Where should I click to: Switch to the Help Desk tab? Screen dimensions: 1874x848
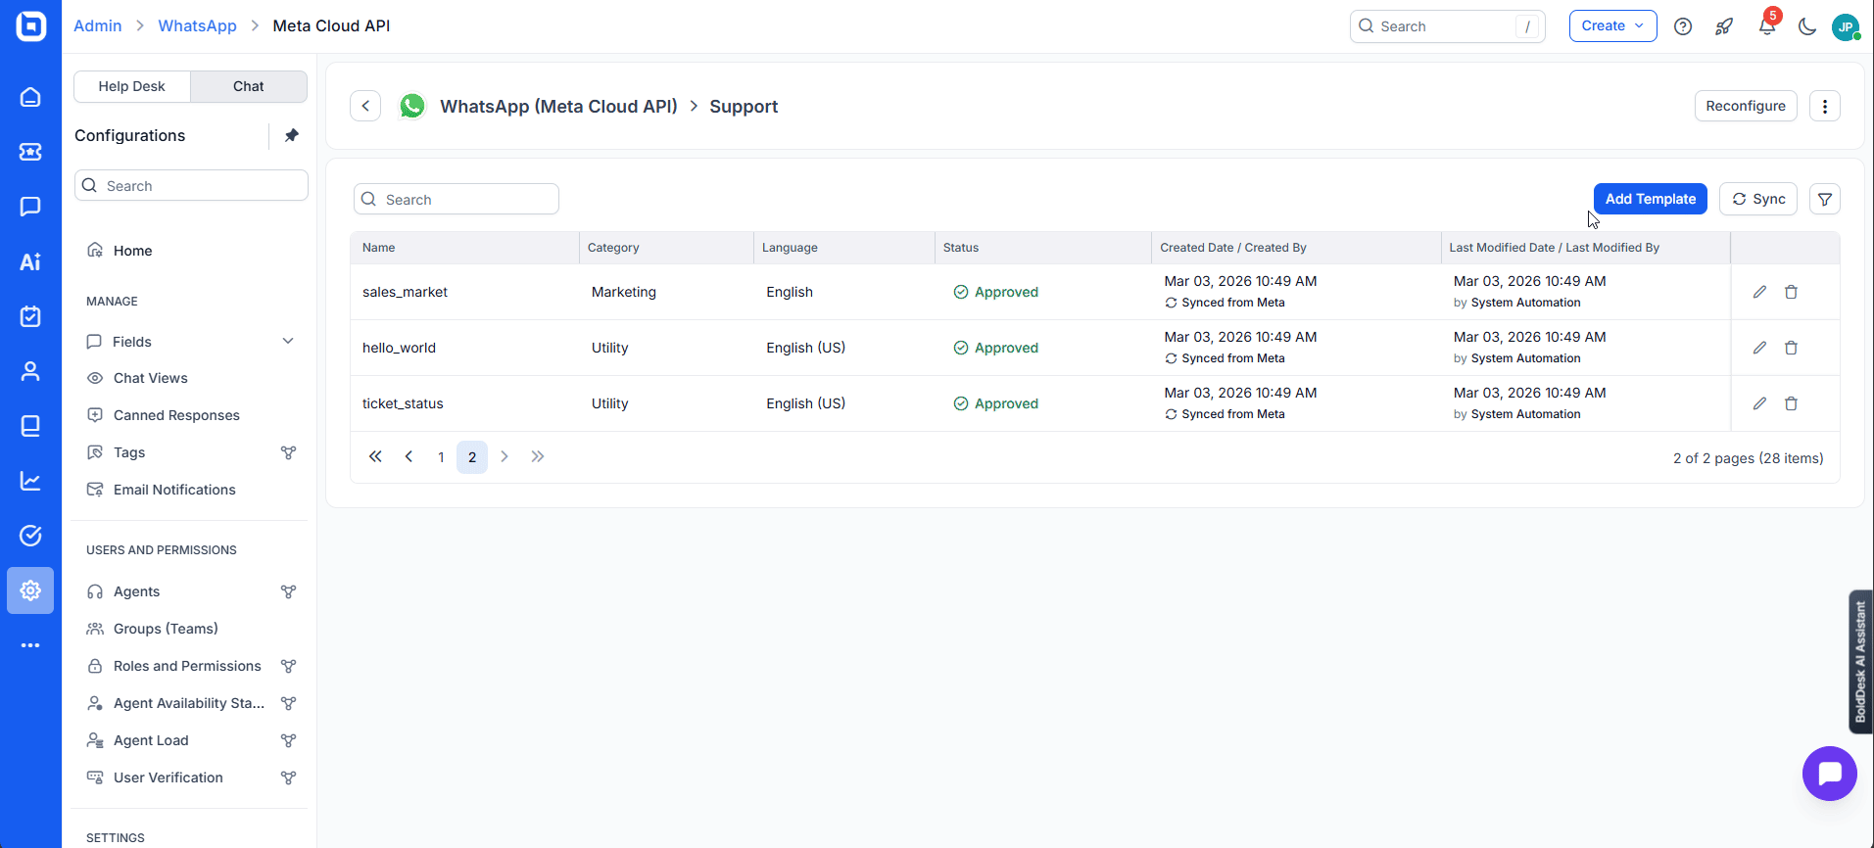click(132, 86)
